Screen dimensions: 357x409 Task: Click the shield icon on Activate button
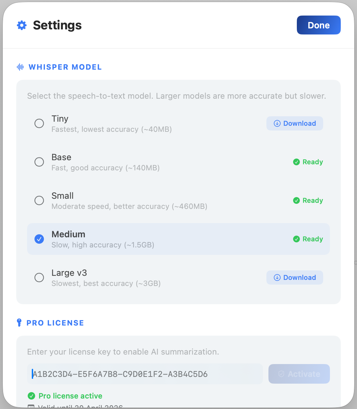[281, 374]
